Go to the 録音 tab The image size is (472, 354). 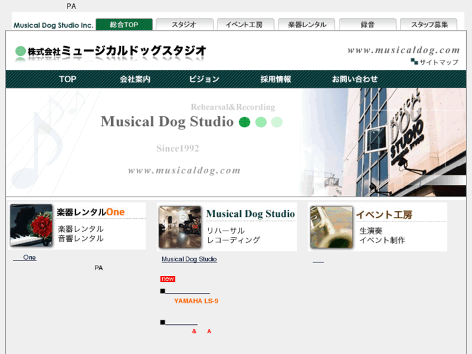(x=367, y=25)
